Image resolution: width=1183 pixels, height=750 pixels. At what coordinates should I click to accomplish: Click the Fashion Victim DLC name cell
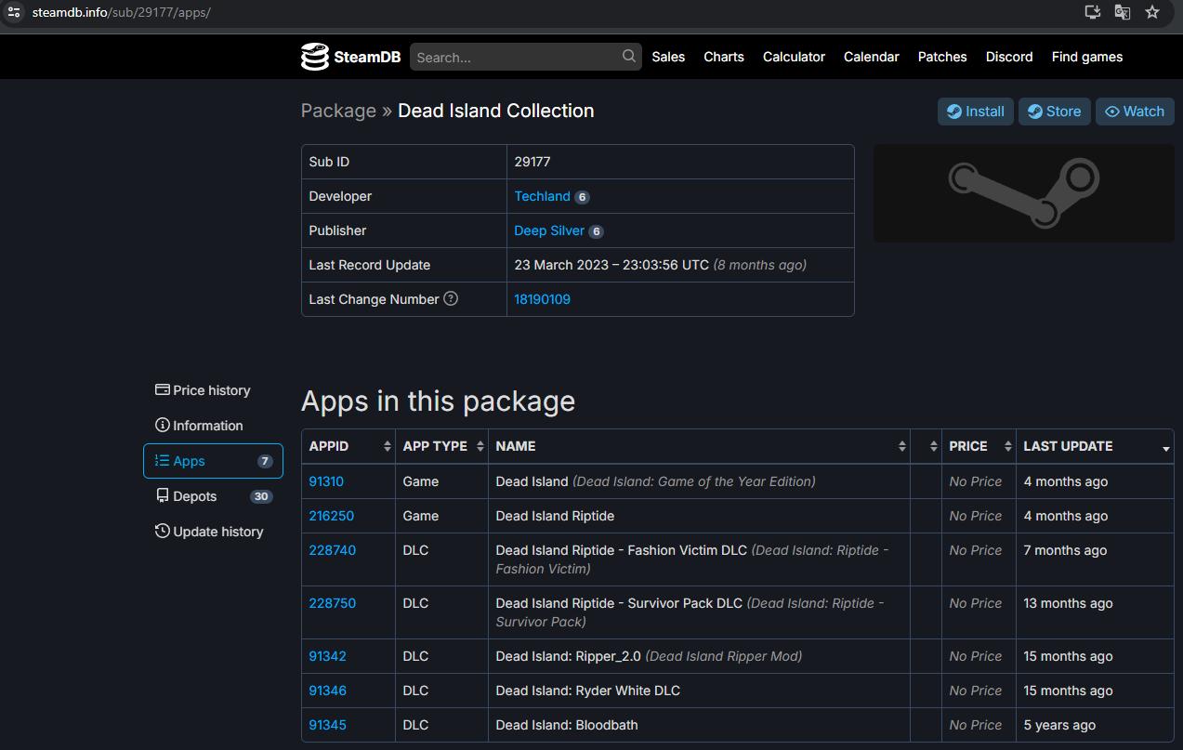pyautogui.click(x=699, y=559)
